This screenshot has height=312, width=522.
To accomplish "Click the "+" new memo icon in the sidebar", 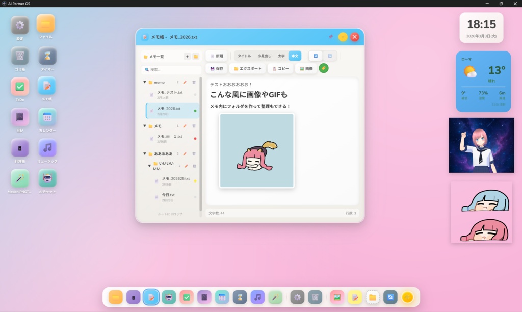I will (187, 56).
